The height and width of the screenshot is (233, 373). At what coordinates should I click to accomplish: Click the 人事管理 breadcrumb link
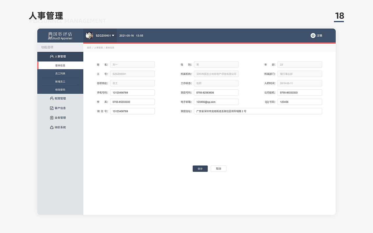98,47
